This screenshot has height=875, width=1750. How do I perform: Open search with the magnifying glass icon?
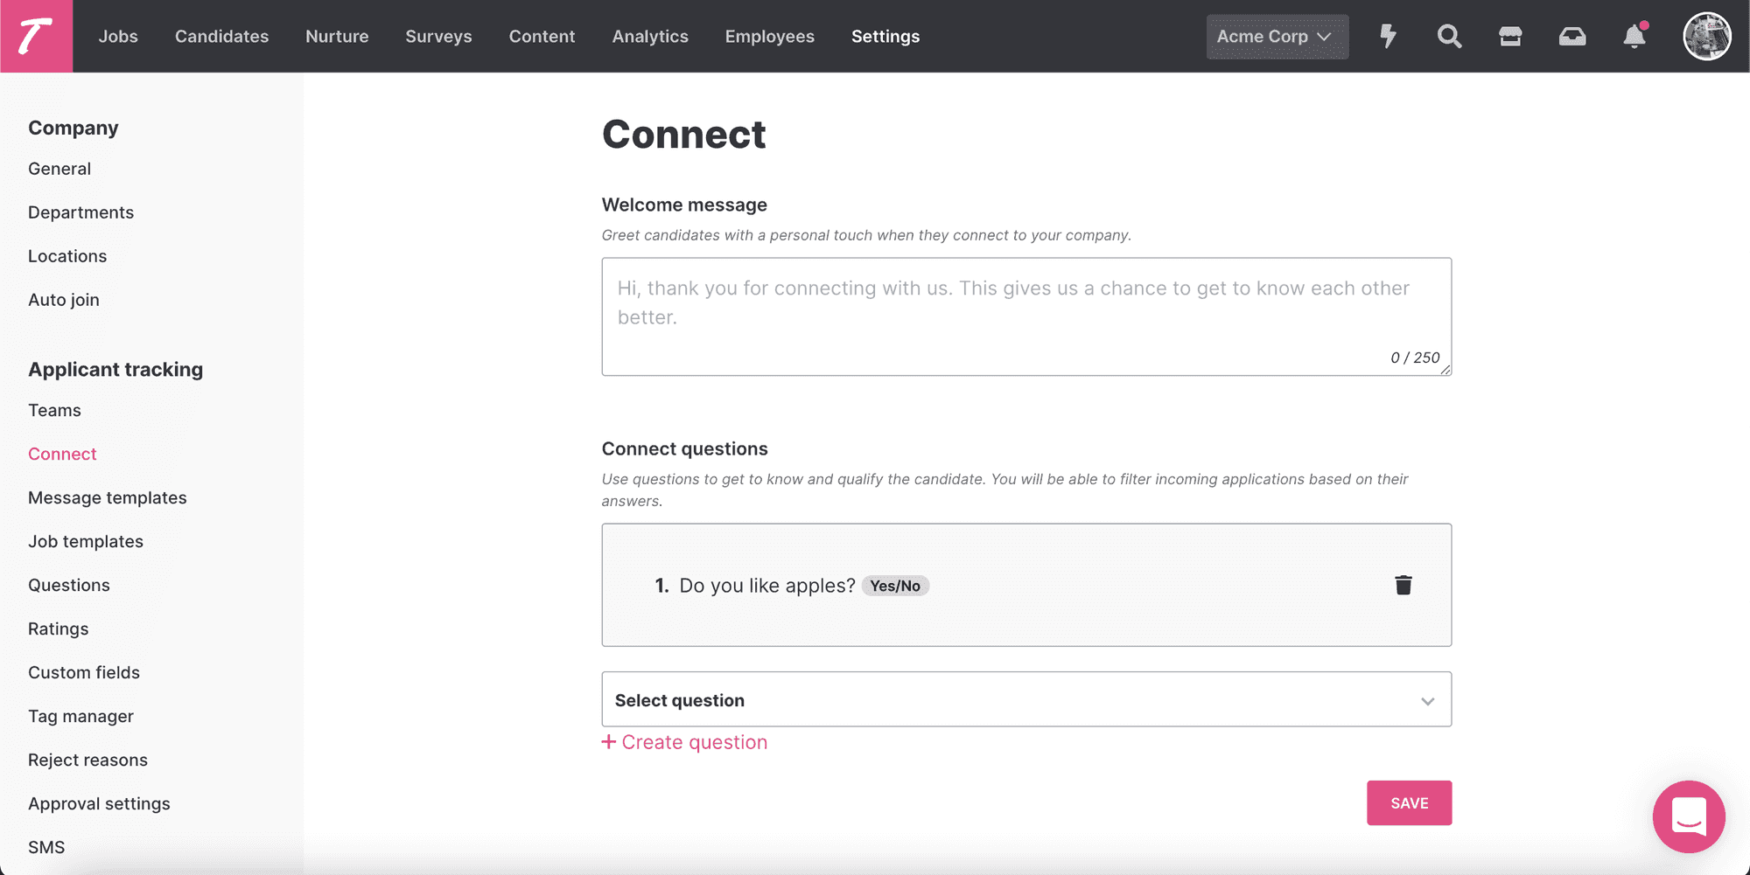click(1449, 36)
